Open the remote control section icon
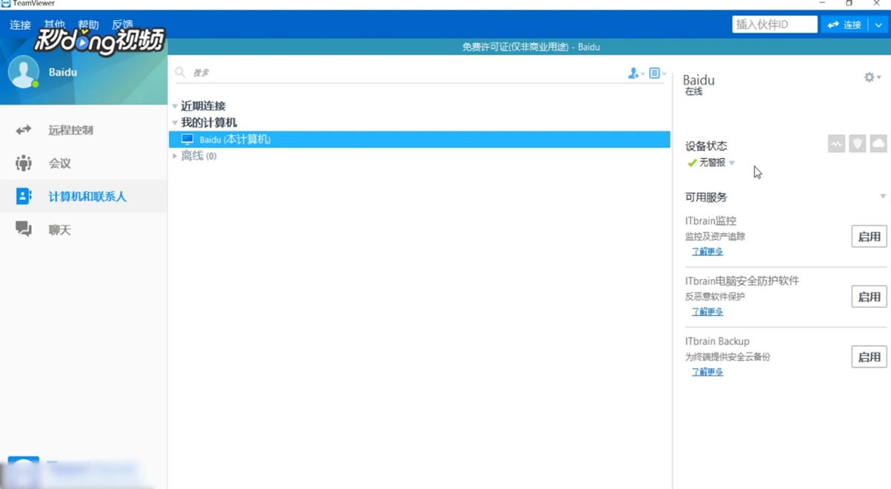The image size is (891, 489). point(24,130)
